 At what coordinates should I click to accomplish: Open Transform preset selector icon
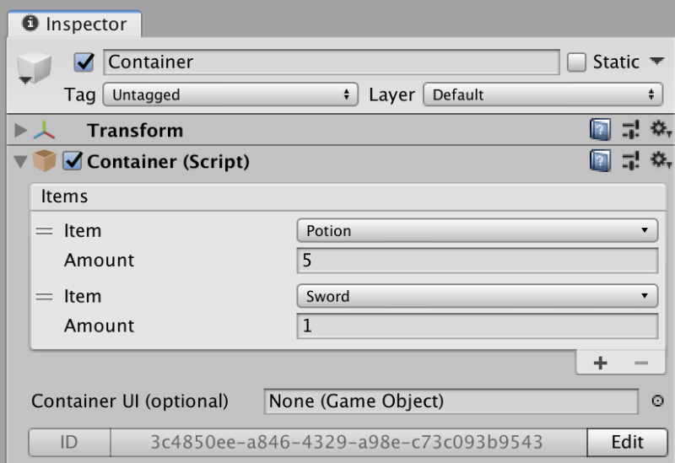[631, 129]
